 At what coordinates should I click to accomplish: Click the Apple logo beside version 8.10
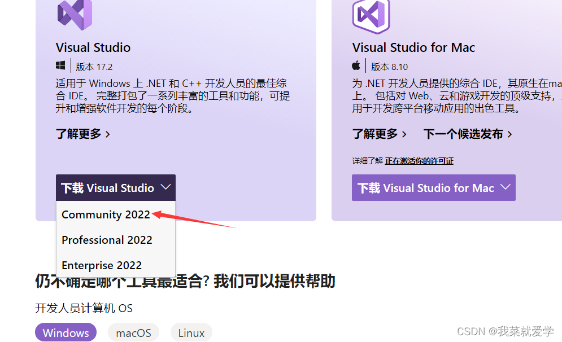click(356, 65)
